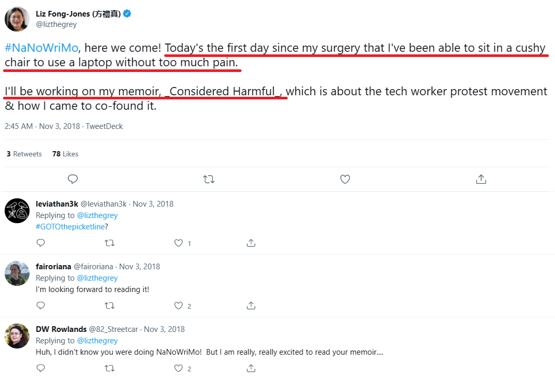
Task: Like the main tweet with heart icon
Action: click(x=345, y=179)
